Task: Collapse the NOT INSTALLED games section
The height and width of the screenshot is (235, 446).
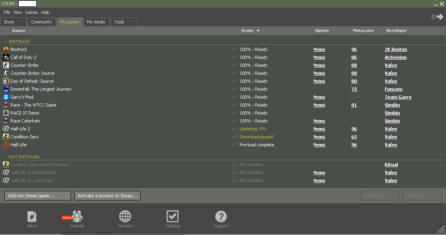Action: pos(5,157)
